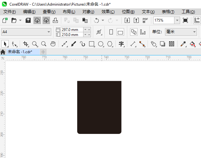201x158 pixels.
Task: Apply layout to current page only
Action: (x=143, y=32)
